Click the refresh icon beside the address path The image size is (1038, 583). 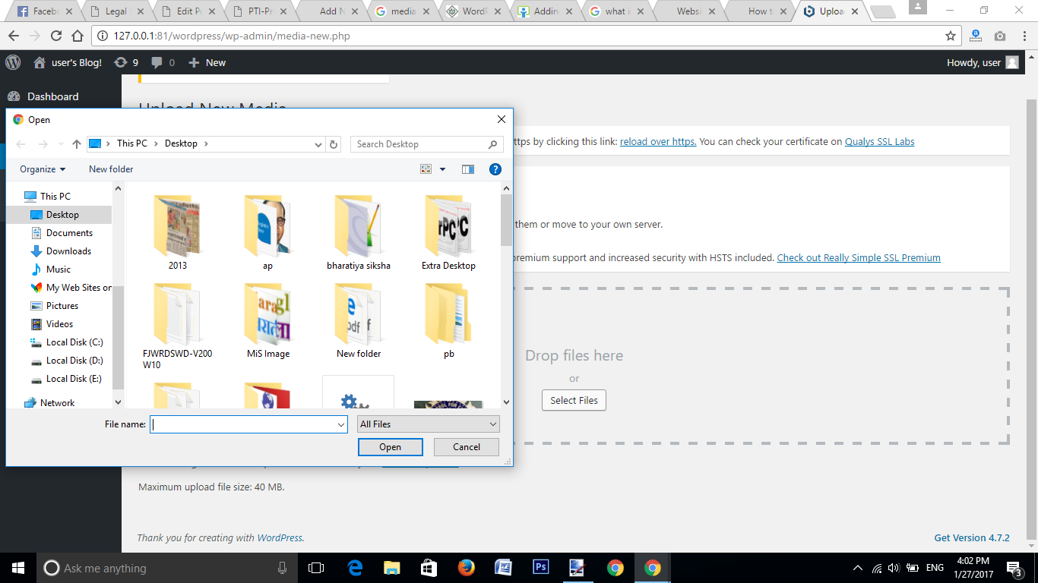(334, 144)
